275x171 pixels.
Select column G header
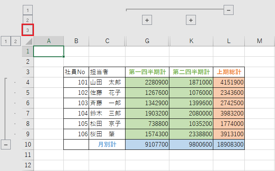point(147,41)
